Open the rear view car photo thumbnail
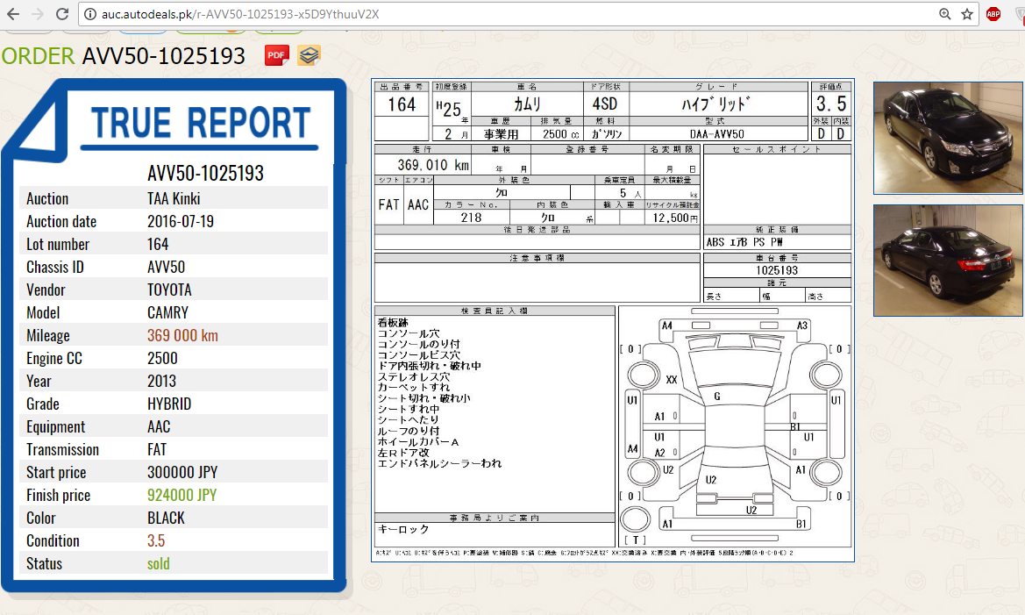1025x615 pixels. tap(948, 261)
